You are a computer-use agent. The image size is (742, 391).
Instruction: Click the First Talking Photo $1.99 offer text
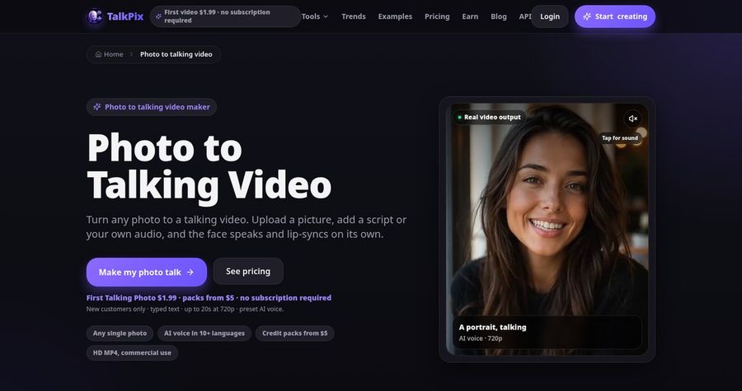(209, 298)
